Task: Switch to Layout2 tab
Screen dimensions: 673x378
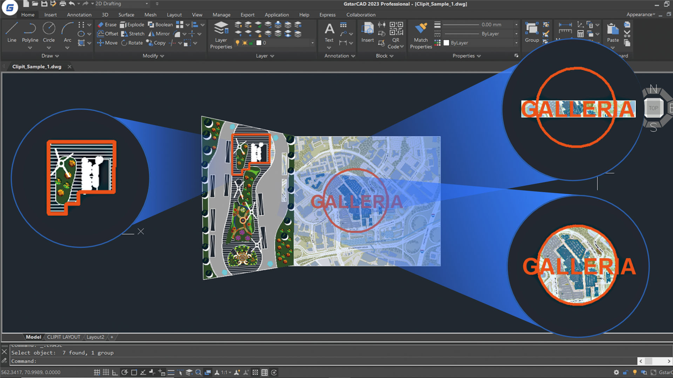Action: pos(95,337)
